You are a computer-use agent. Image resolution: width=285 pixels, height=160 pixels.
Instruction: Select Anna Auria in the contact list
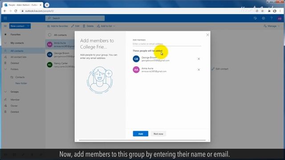60,44
